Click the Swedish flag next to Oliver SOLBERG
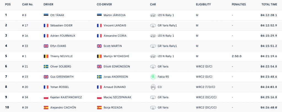Viewport: 282px width, 112px height. click(46, 66)
